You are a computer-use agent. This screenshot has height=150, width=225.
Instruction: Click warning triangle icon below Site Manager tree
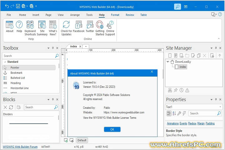pyautogui.click(x=187, y=90)
